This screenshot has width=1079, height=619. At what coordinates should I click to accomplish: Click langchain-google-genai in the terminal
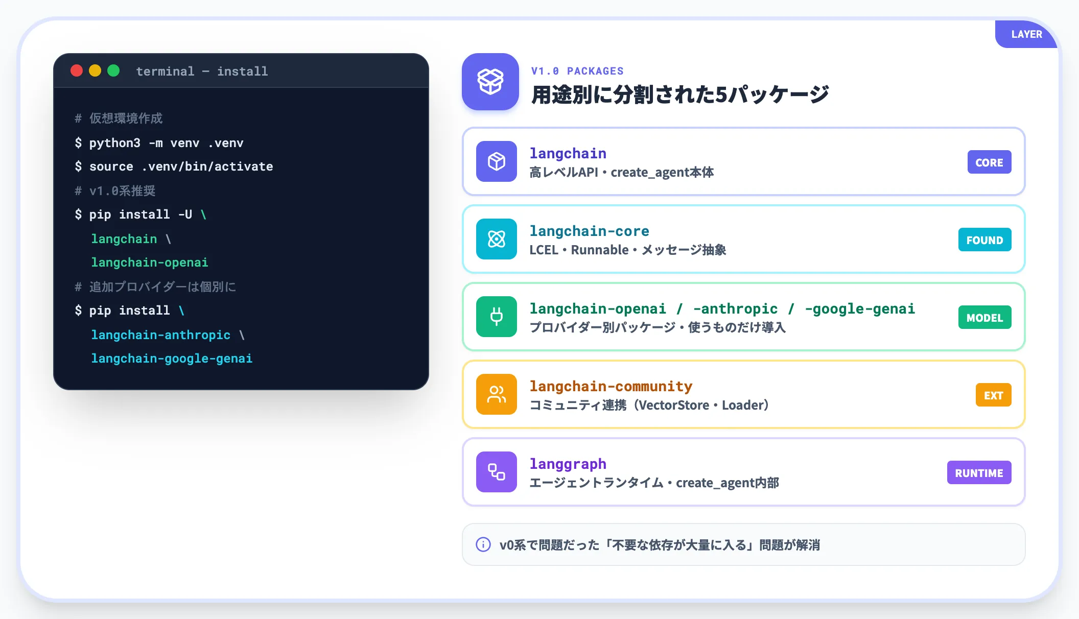[172, 359]
